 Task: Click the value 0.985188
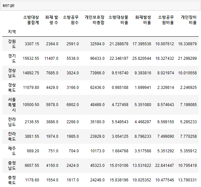click(x=120, y=88)
